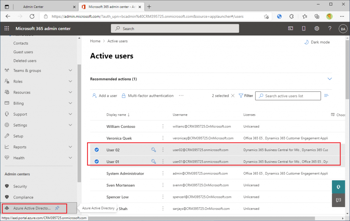Open more actions for William Contoso

[163, 126]
